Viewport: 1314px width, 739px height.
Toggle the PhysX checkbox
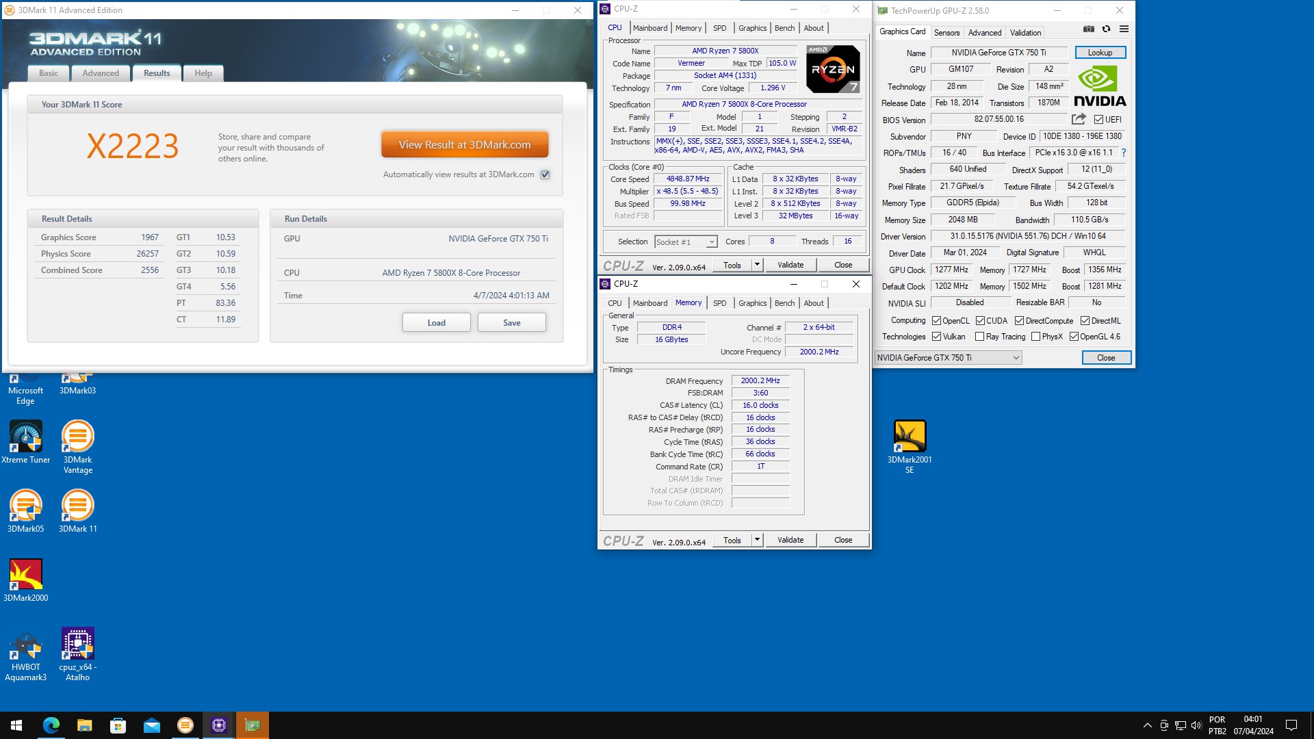pos(1035,336)
